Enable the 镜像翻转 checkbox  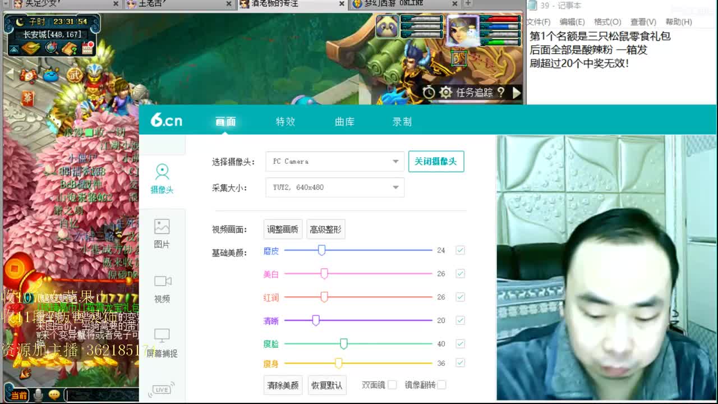coord(441,385)
